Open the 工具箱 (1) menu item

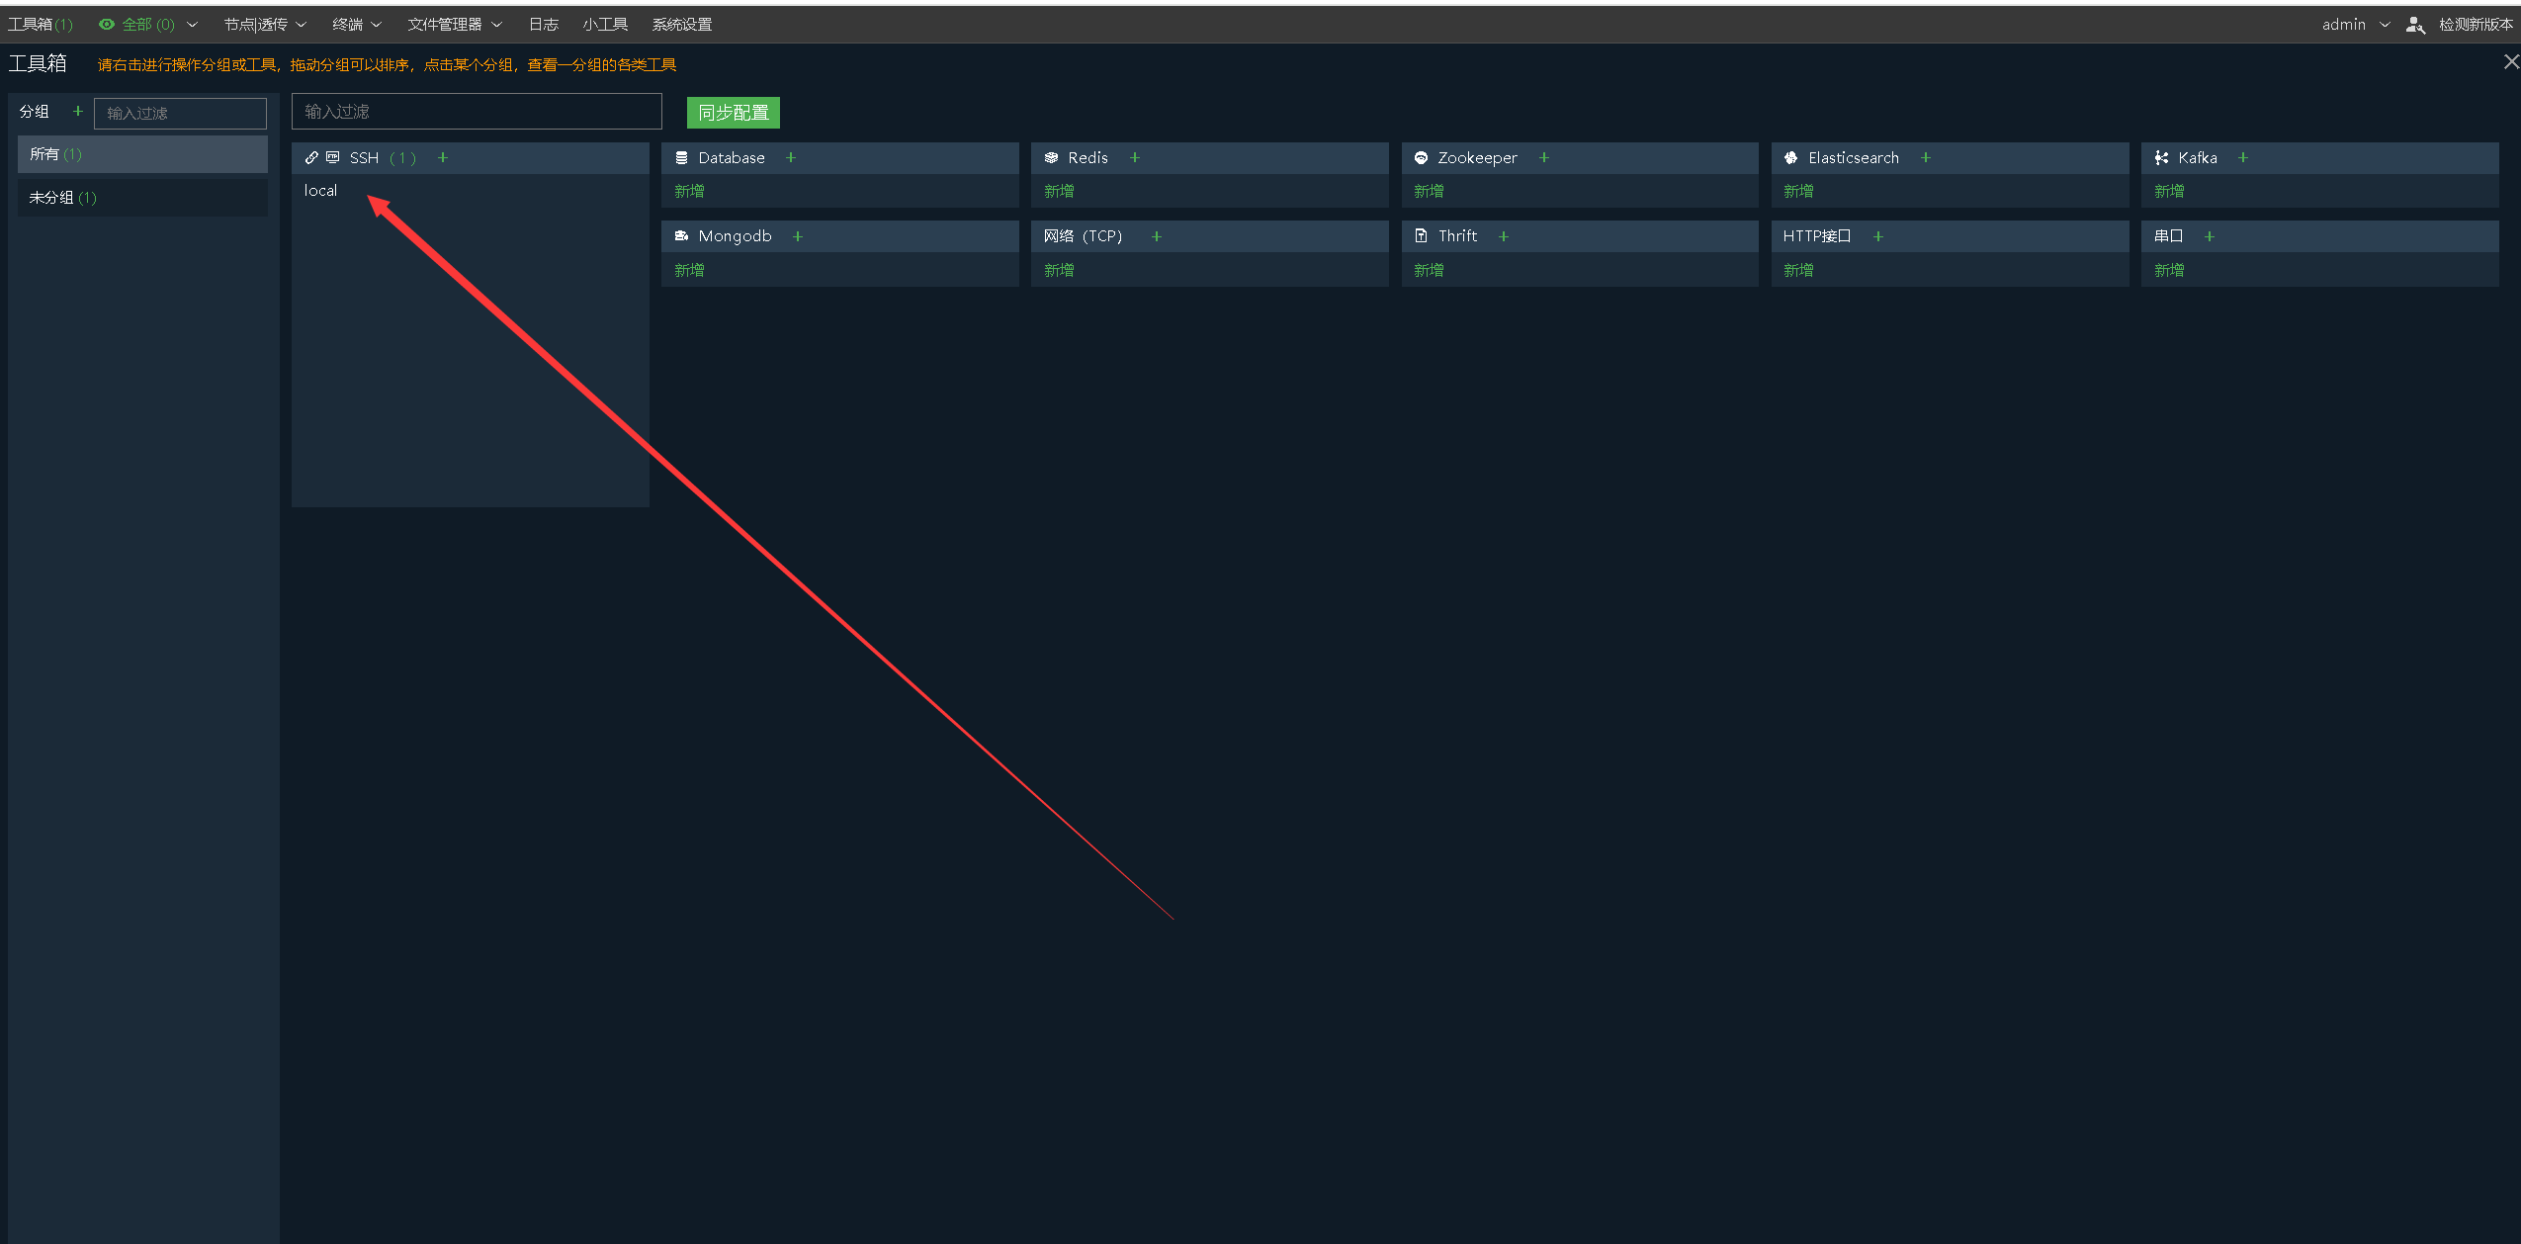41,25
